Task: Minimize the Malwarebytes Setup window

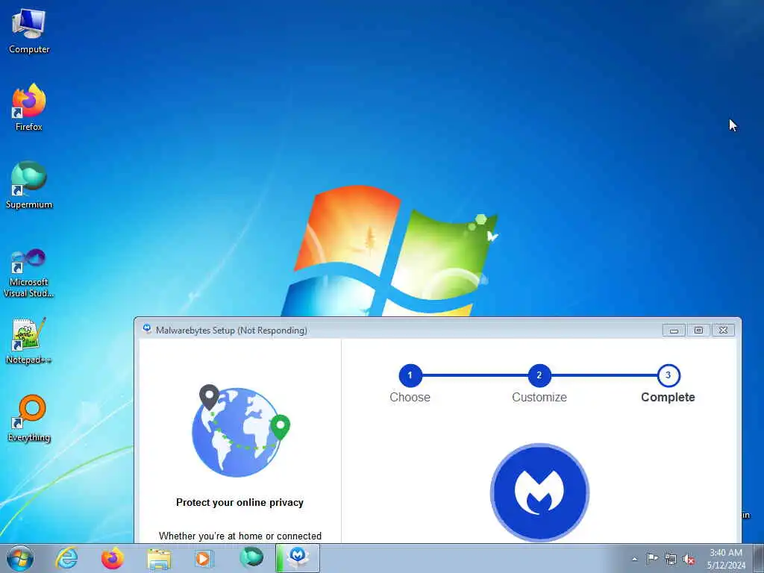Action: 674,331
